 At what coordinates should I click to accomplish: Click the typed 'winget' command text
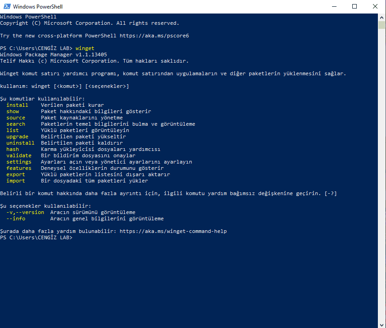pos(85,48)
